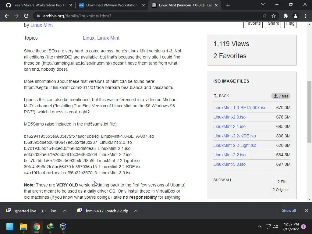Open Windows Start menu
The image size is (312, 234).
point(10,227)
